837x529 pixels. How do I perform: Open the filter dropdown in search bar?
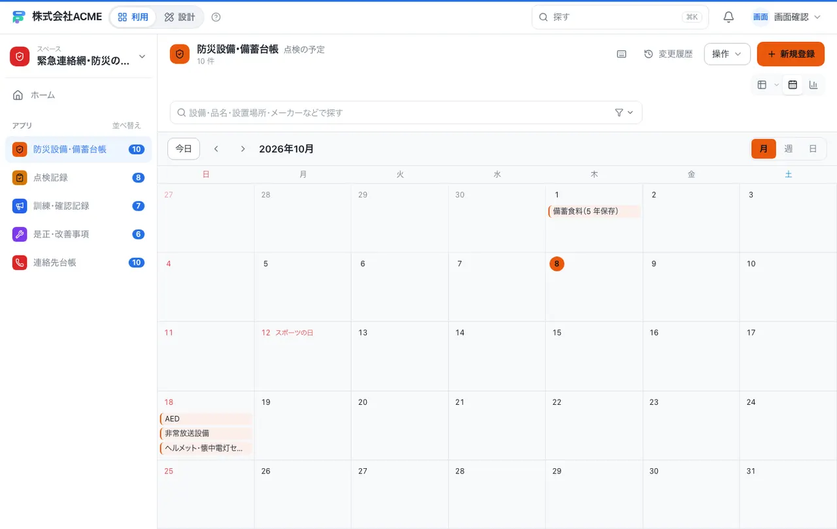click(x=624, y=112)
